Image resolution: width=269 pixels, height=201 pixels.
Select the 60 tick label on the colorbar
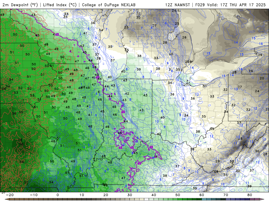click(202, 195)
